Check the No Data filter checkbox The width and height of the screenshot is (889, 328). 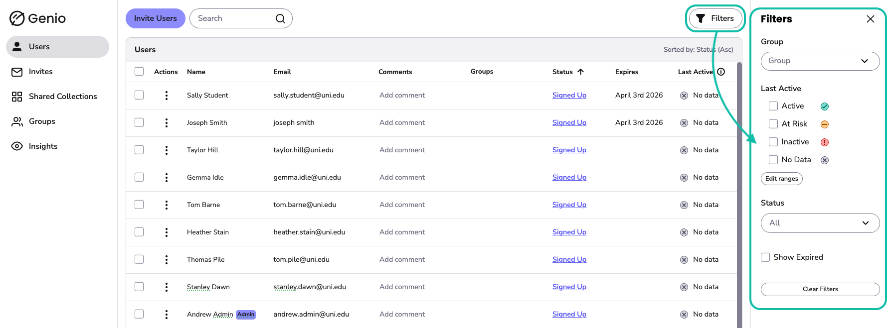[x=773, y=160]
